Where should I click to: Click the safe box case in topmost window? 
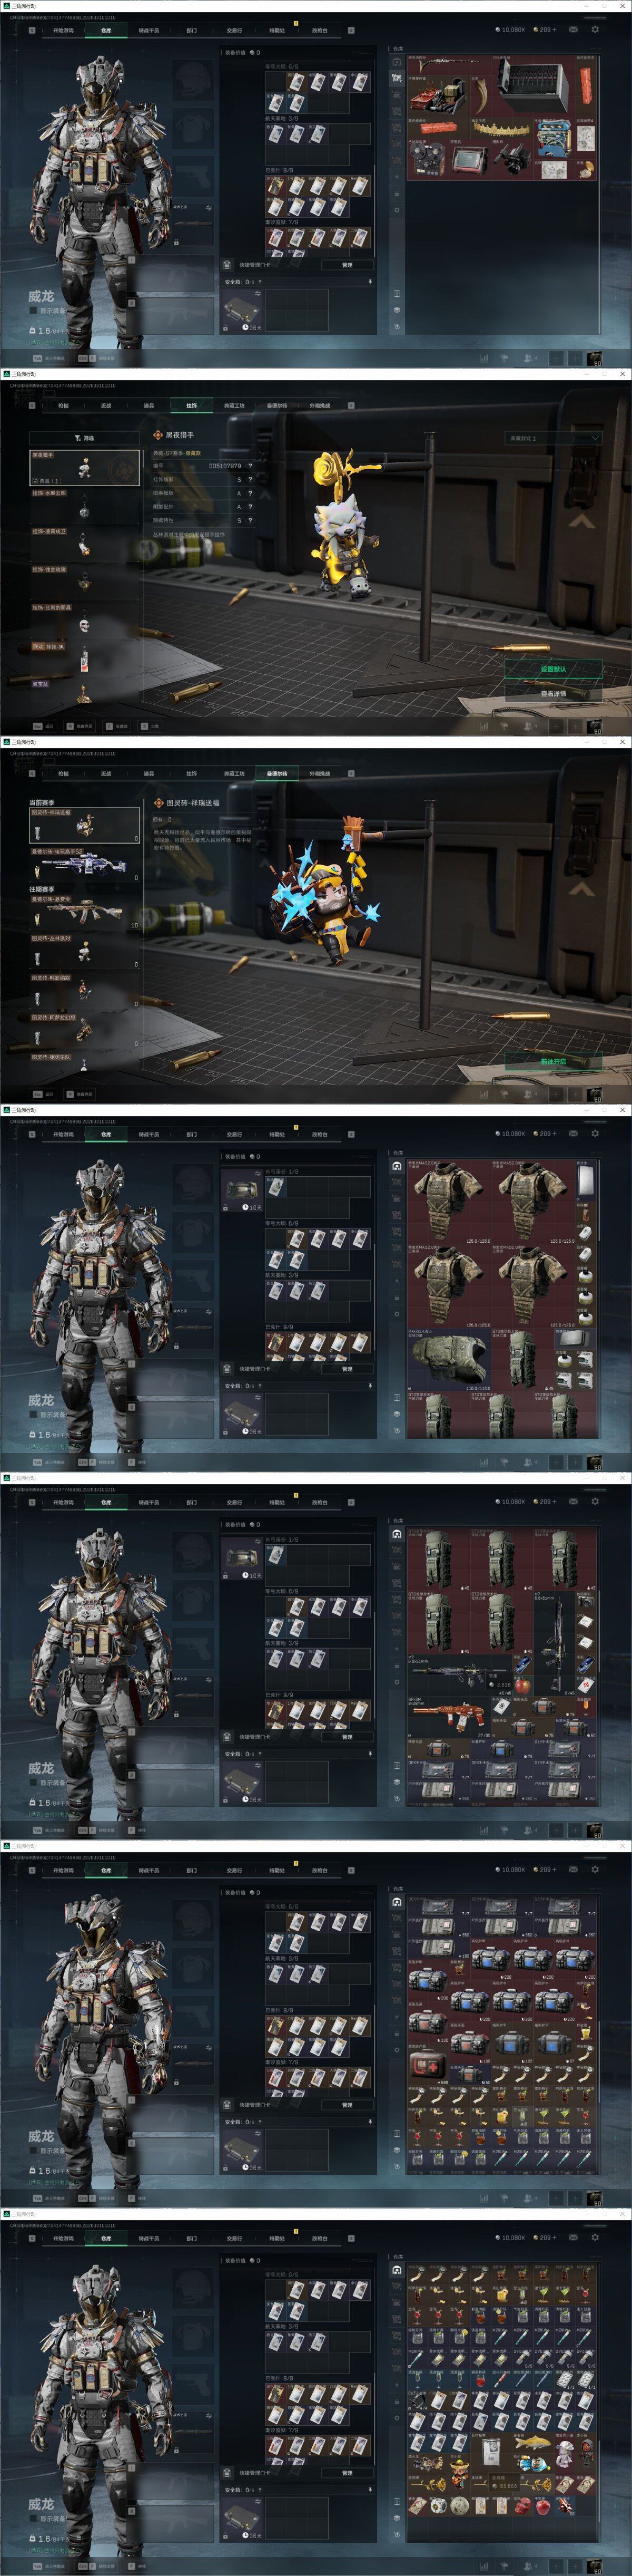tap(242, 311)
